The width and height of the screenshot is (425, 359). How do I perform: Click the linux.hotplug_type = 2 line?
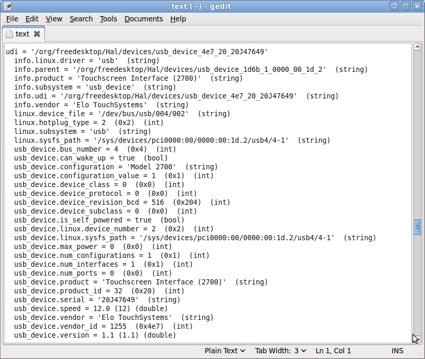[x=89, y=122]
